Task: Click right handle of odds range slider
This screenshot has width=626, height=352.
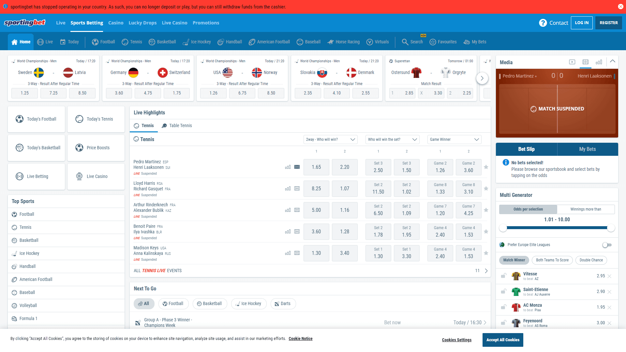Action: pyautogui.click(x=611, y=228)
